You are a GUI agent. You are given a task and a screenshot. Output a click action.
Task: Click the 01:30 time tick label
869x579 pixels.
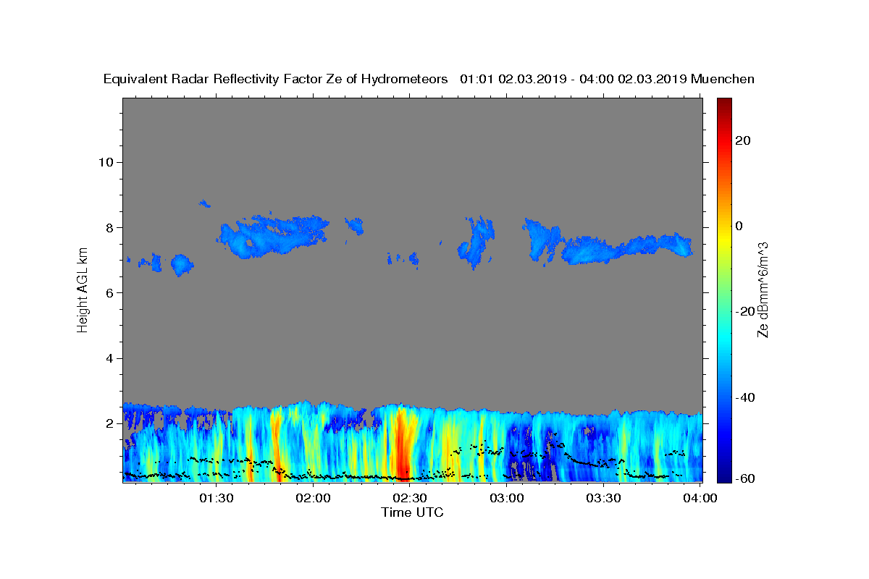coord(216,498)
